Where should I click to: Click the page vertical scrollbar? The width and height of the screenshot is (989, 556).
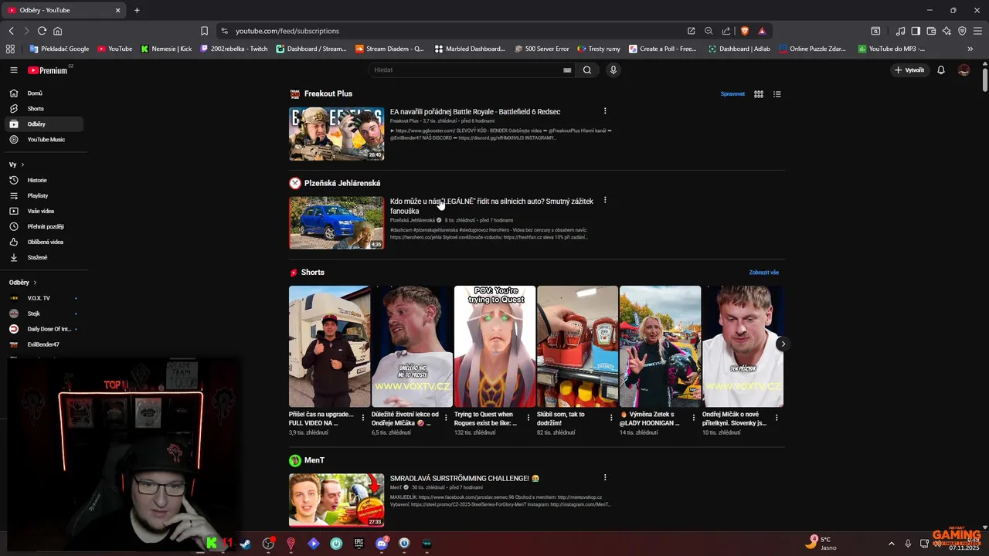(x=985, y=80)
